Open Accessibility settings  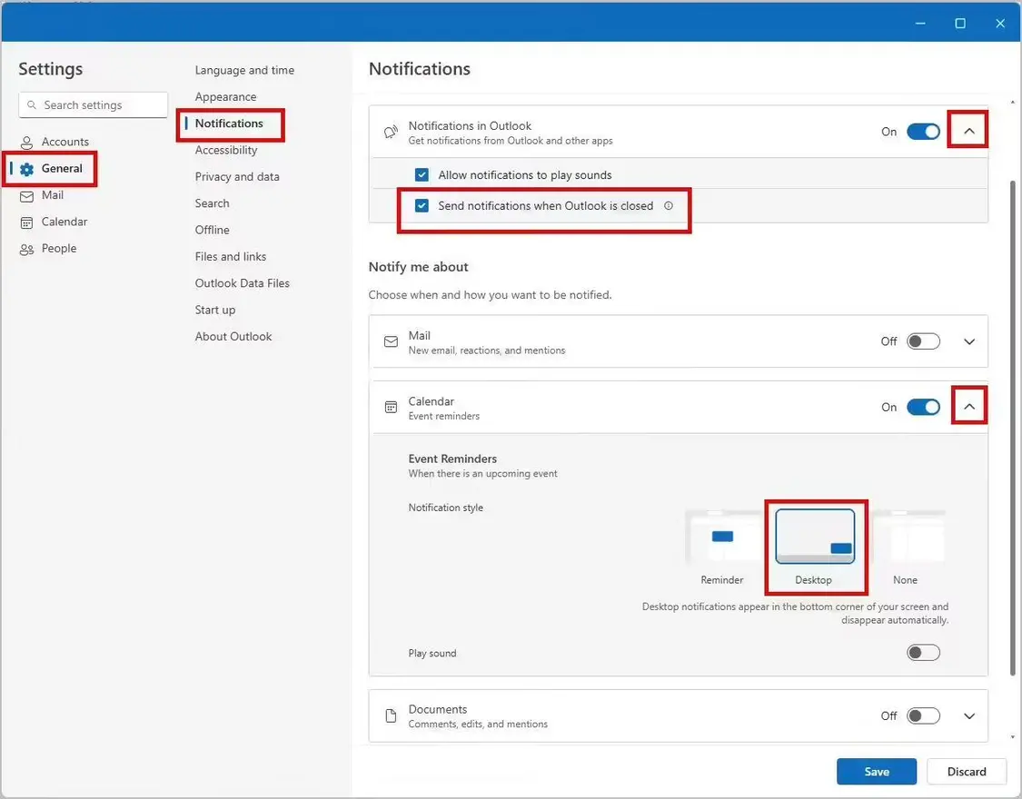(x=226, y=151)
